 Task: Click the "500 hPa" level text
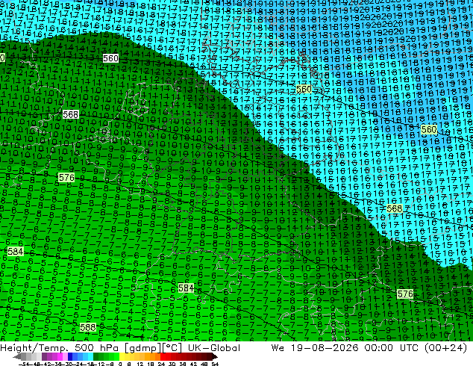[x=98, y=348]
